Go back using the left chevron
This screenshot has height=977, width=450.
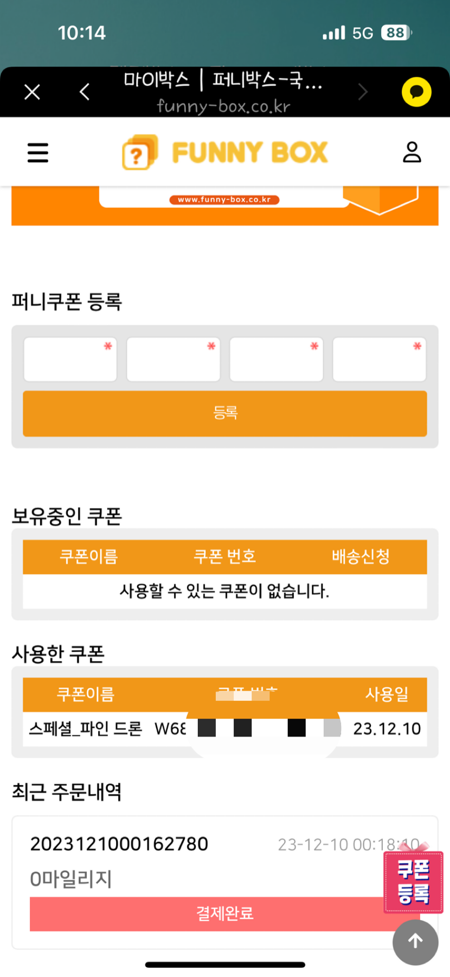pos(85,92)
